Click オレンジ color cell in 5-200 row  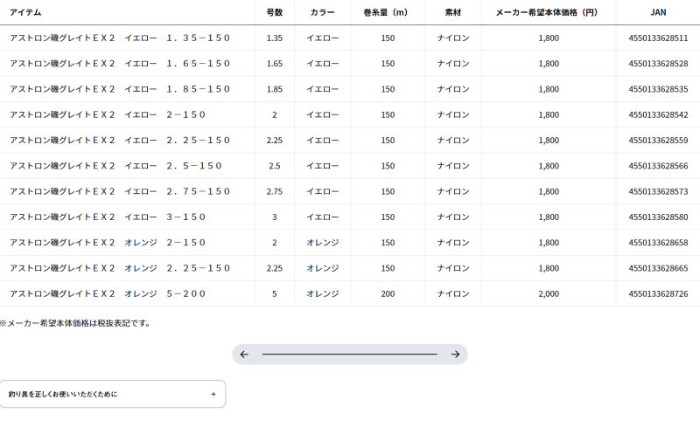pyautogui.click(x=322, y=293)
